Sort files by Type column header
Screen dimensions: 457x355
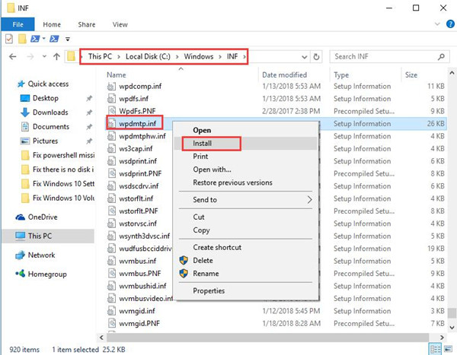[341, 75]
